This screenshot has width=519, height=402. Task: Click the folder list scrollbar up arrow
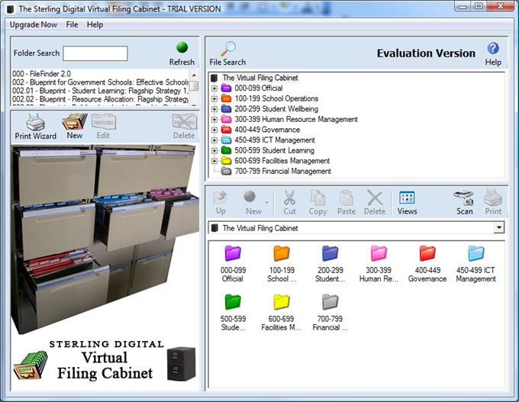pos(195,75)
